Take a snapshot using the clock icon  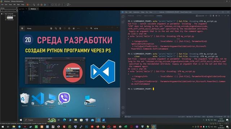pos(38,5)
